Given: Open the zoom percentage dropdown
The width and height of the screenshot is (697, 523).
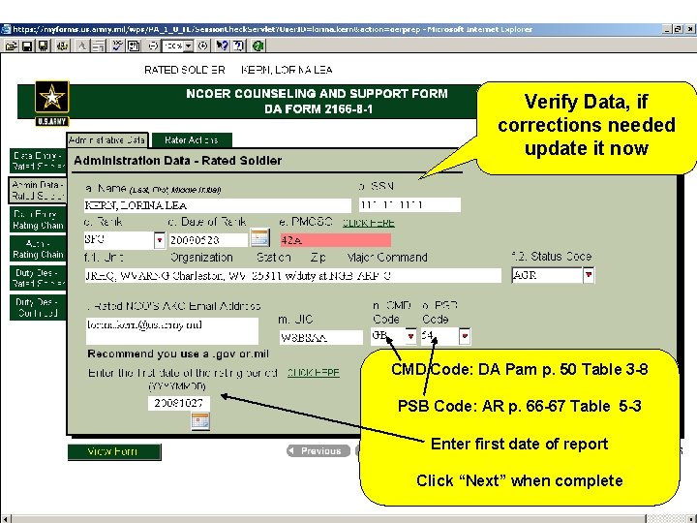Looking at the screenshot, I should click(x=189, y=46).
